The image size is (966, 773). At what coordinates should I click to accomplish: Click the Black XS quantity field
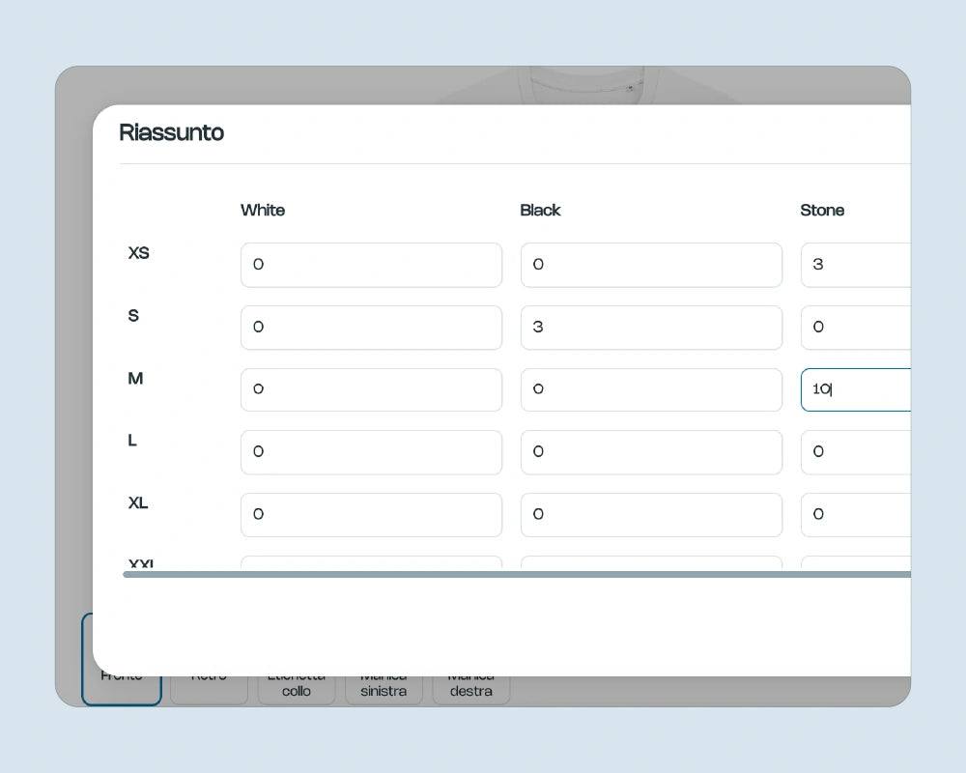click(651, 265)
